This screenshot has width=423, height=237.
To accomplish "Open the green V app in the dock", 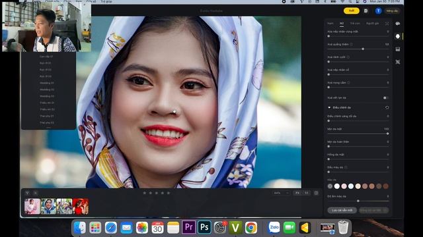I will coord(235,228).
